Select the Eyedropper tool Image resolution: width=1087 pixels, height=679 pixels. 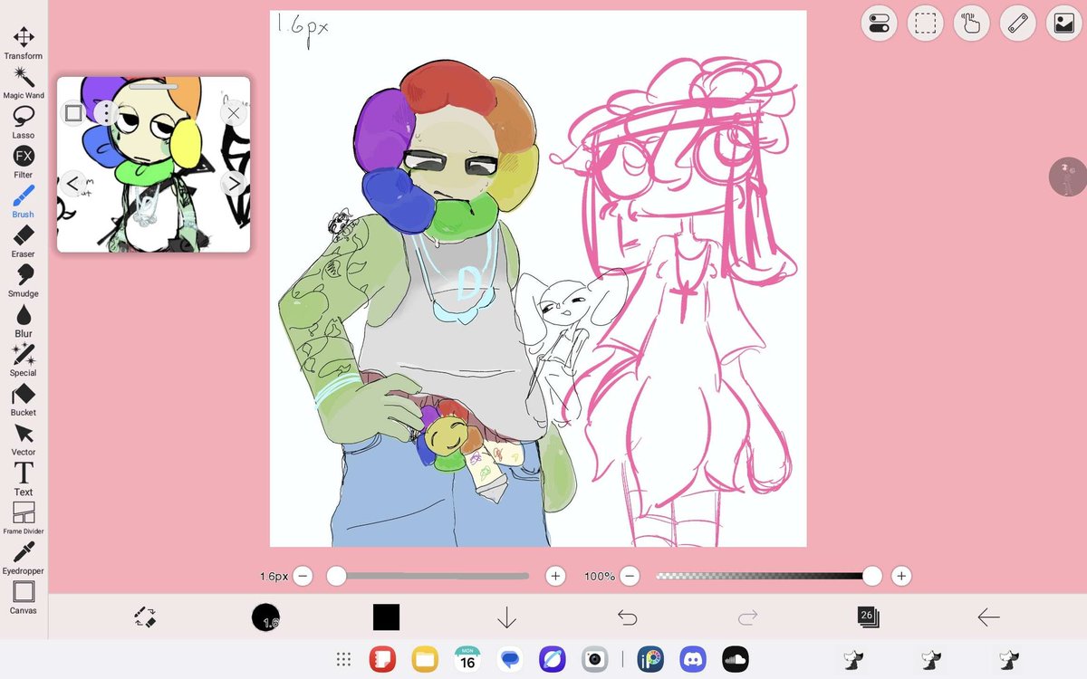pyautogui.click(x=24, y=559)
